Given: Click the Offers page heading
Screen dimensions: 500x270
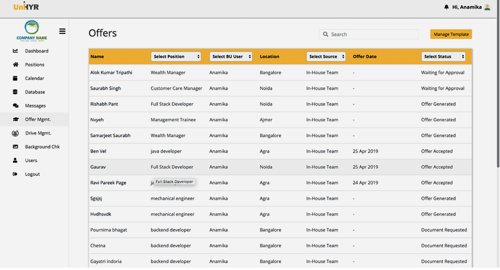Looking at the screenshot, I should click(x=102, y=33).
